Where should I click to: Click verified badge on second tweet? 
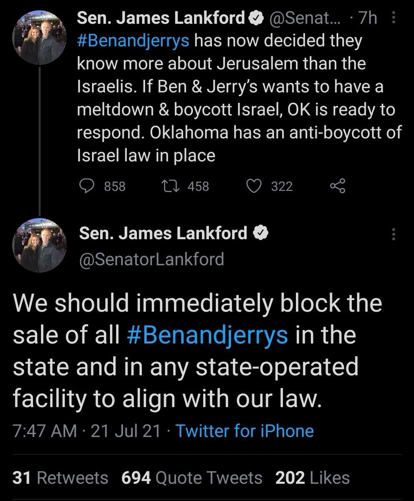(261, 234)
